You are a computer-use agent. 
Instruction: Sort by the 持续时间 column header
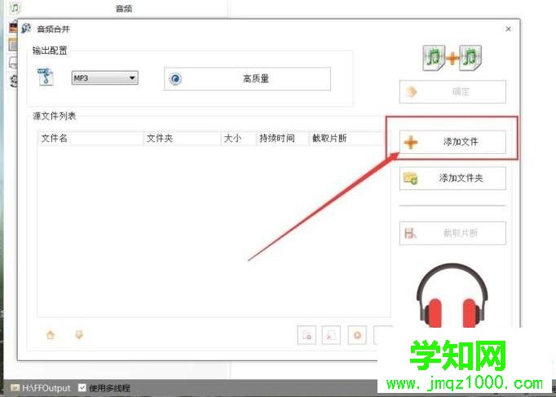[x=282, y=139]
